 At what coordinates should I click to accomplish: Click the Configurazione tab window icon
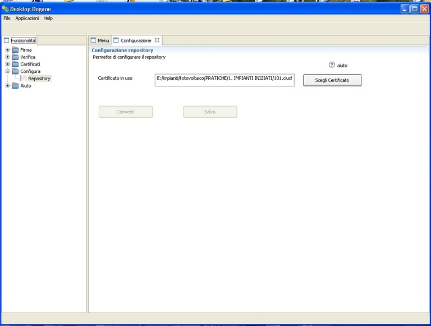click(x=116, y=40)
